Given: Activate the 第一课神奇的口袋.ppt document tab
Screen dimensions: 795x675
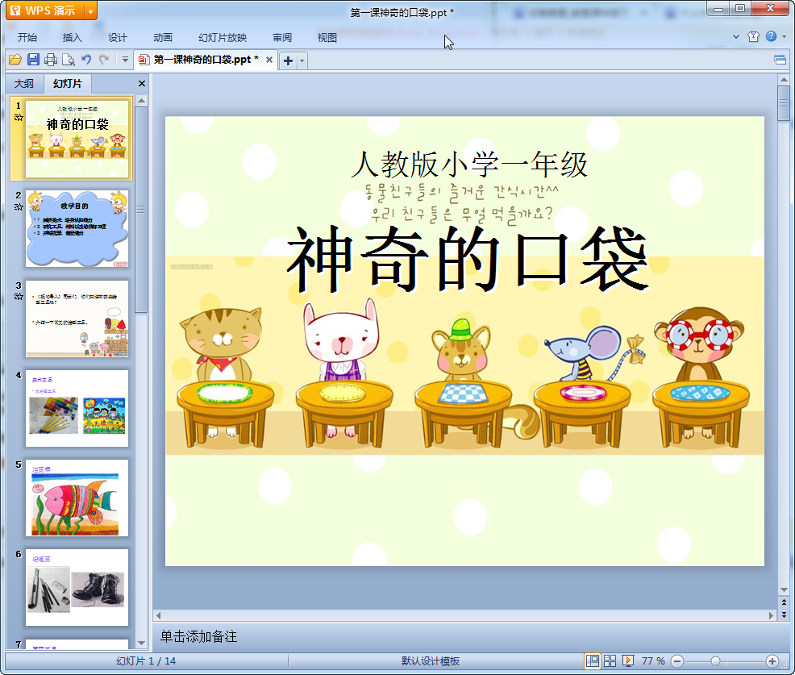Looking at the screenshot, I should tap(206, 60).
